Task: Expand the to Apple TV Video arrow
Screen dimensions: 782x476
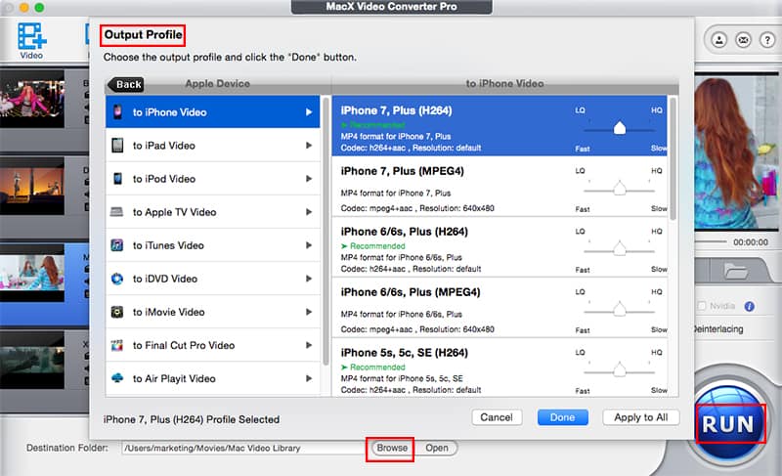Action: [x=309, y=212]
